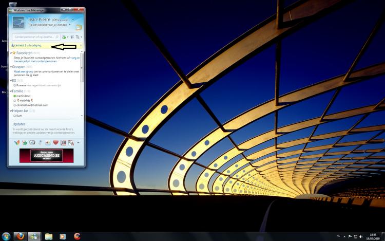Click the Windows Start orb
Screen dimensions: 385x241
(6, 236)
